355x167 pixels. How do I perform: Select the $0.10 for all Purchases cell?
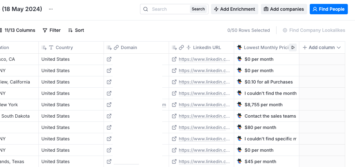pyautogui.click(x=268, y=82)
